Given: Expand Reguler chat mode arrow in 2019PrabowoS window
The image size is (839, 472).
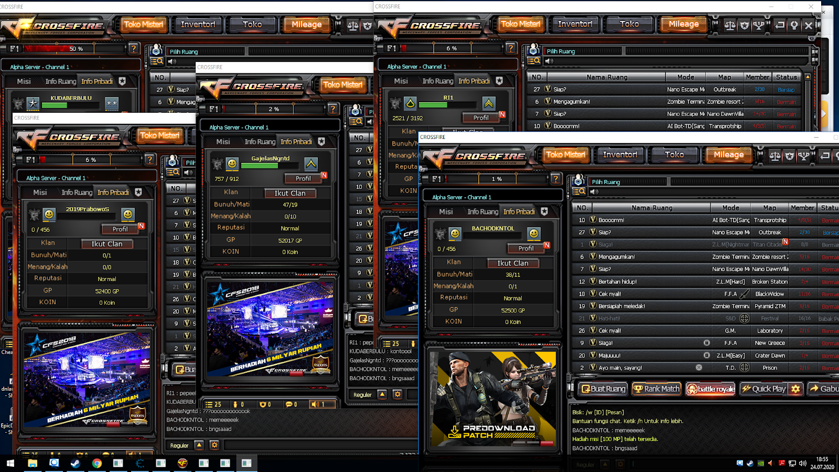Looking at the screenshot, I should point(199,445).
